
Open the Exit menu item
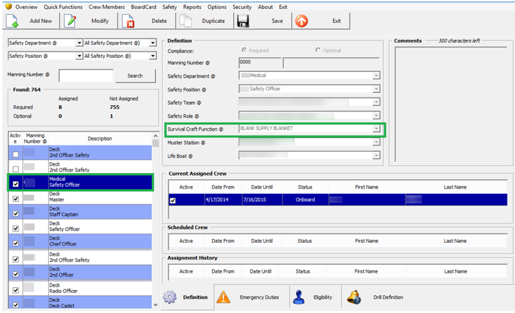click(x=283, y=7)
